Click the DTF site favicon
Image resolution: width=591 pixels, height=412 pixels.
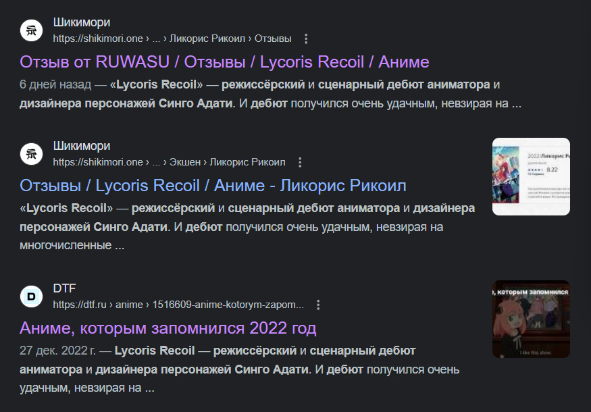[x=31, y=297]
